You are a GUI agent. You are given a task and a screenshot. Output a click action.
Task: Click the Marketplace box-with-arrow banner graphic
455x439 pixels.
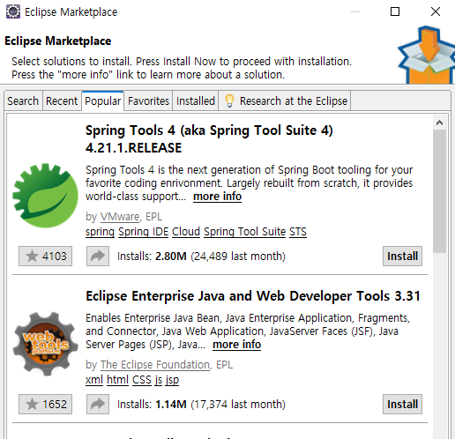(426, 55)
